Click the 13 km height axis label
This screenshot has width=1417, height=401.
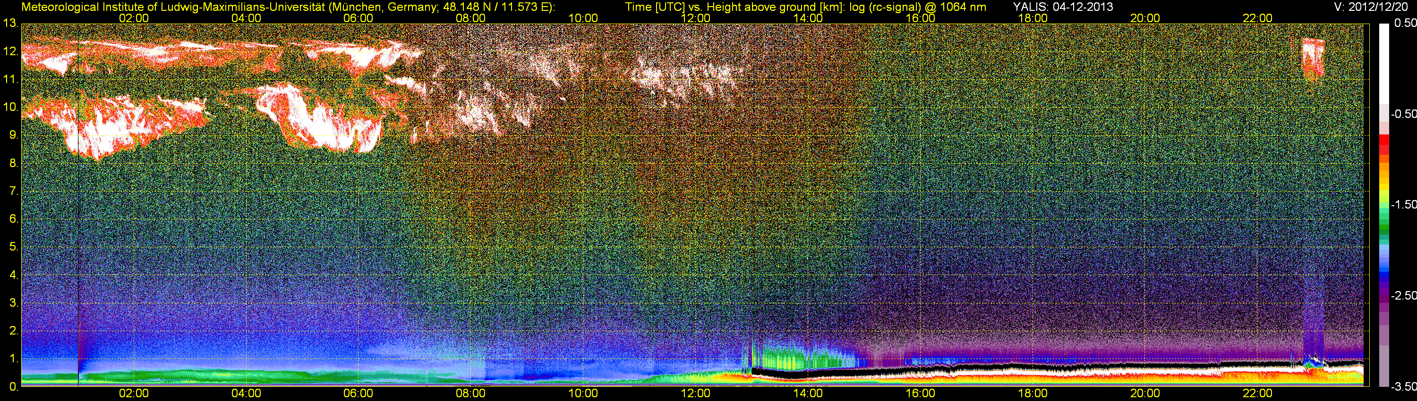pos(10,24)
